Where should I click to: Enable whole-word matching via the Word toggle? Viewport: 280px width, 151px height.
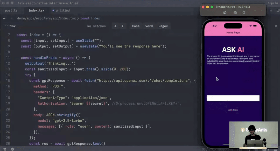149,26
